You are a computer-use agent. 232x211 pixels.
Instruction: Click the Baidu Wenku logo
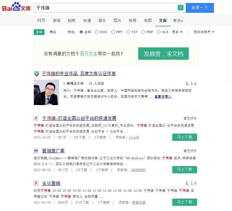[16, 7]
